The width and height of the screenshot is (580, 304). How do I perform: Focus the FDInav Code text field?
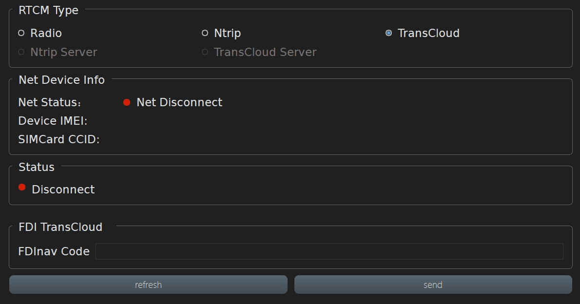click(329, 251)
